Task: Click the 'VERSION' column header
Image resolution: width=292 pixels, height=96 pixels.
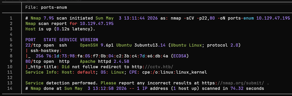Action: click(89, 40)
